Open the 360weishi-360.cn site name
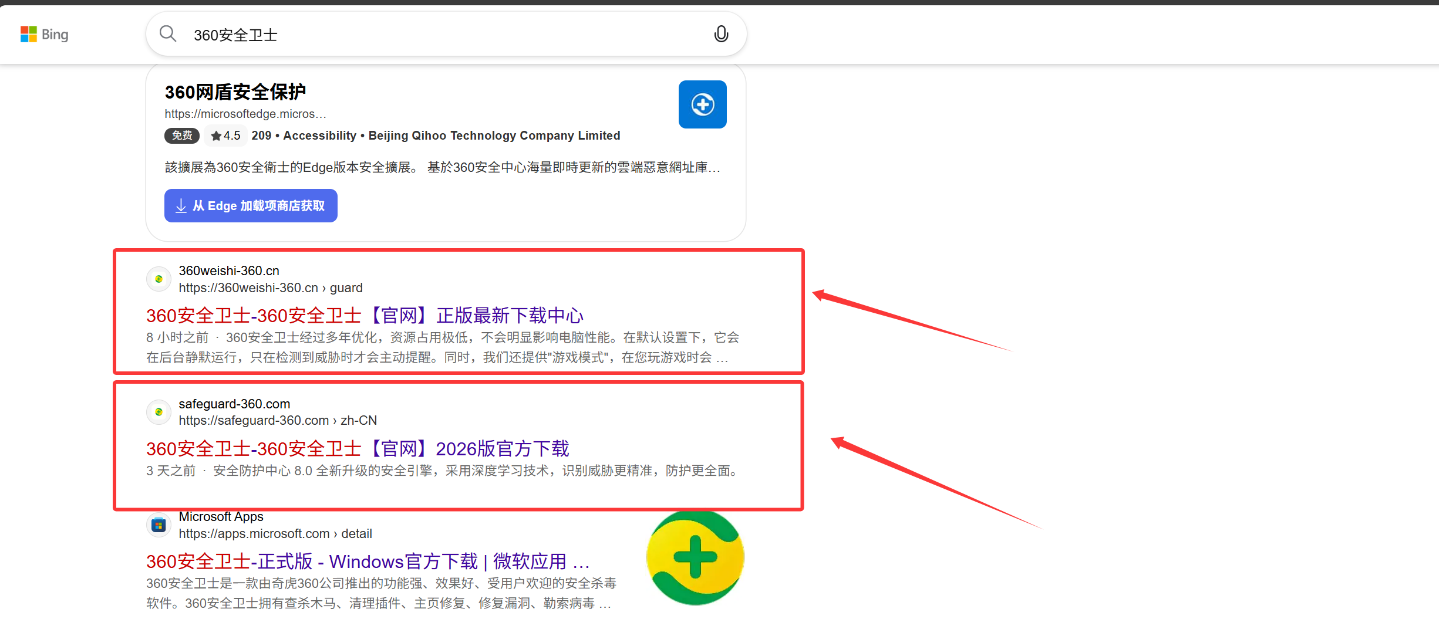1439x619 pixels. tap(229, 270)
